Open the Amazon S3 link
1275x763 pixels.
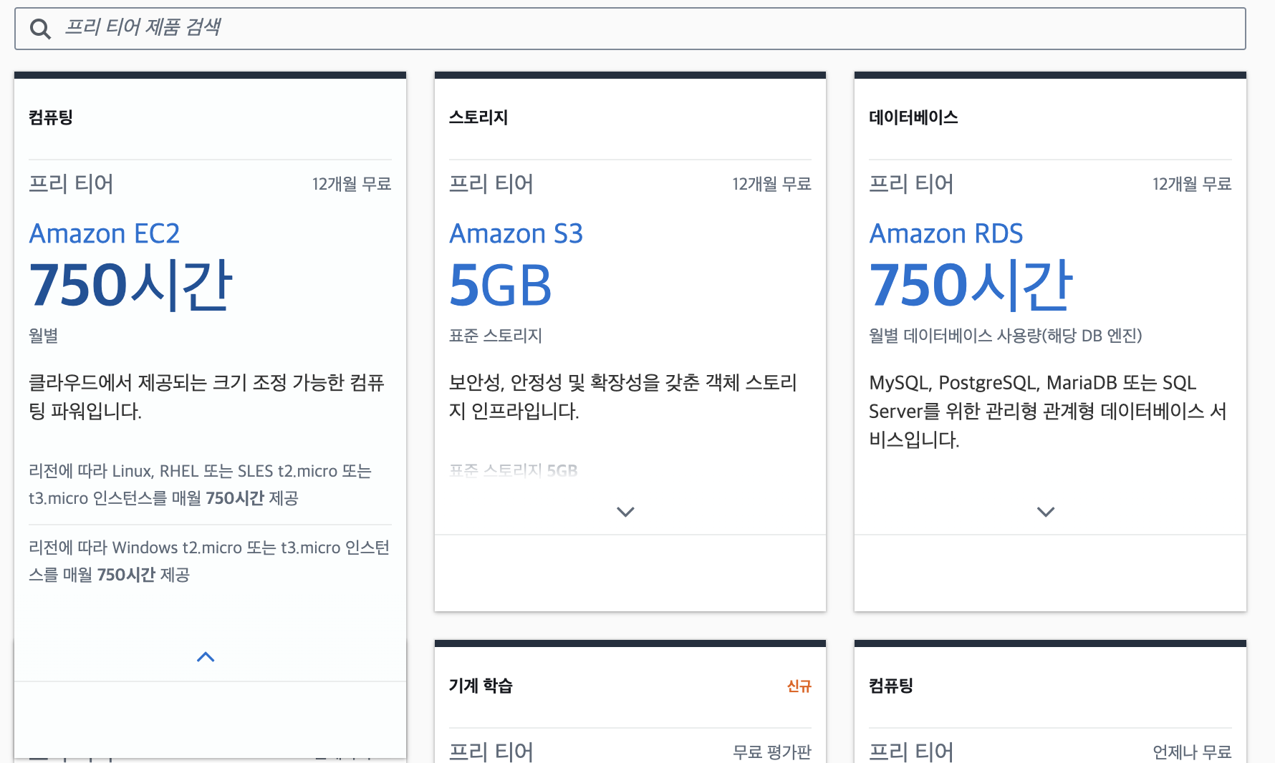(516, 234)
